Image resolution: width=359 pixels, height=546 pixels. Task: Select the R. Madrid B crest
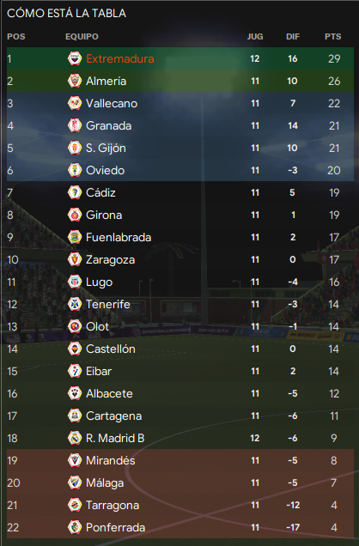[x=75, y=438]
